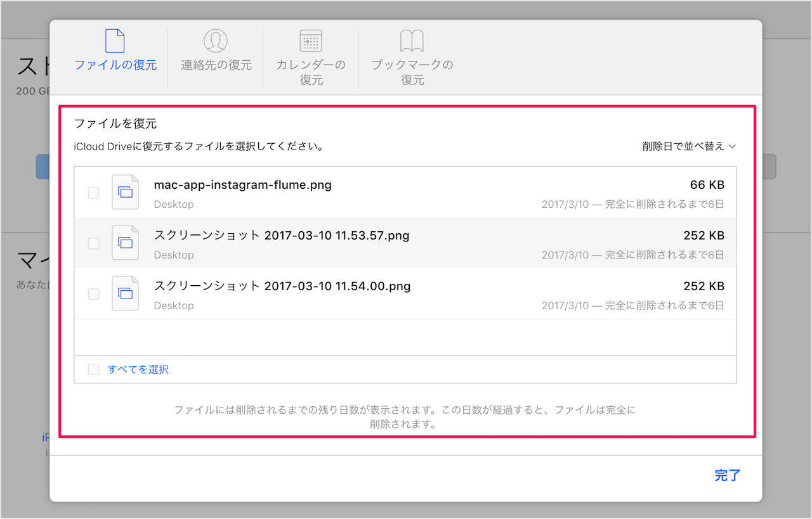This screenshot has height=519, width=812.
Task: Switch to ファイルの復元 tab label
Action: pyautogui.click(x=115, y=65)
